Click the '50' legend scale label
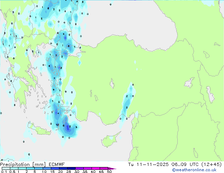 tap(110, 172)
